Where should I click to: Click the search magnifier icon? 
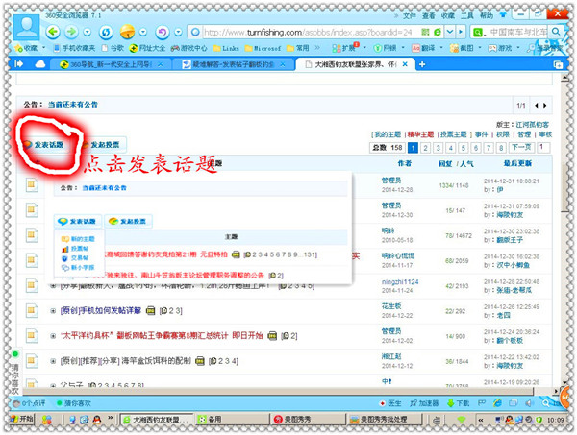556,32
